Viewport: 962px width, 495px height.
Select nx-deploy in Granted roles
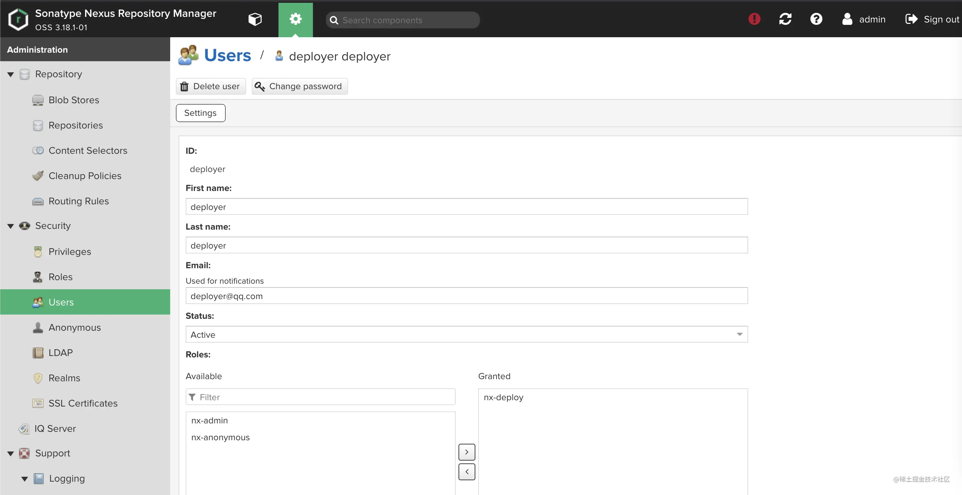pos(613,397)
